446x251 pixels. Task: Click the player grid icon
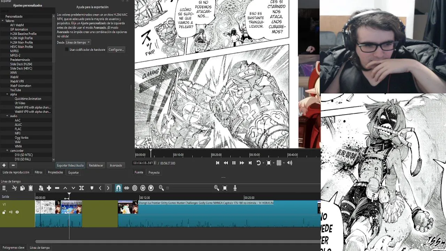(279, 163)
